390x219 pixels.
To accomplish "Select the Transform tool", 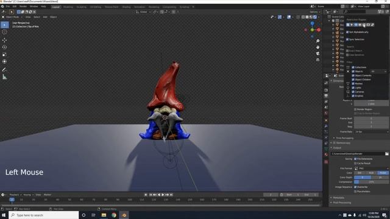I will click(4, 61).
